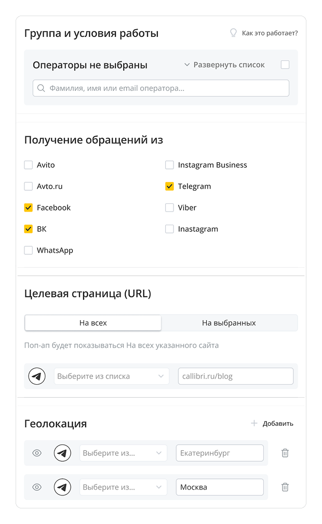Open the Выберите из списка dropdown

coord(112,376)
